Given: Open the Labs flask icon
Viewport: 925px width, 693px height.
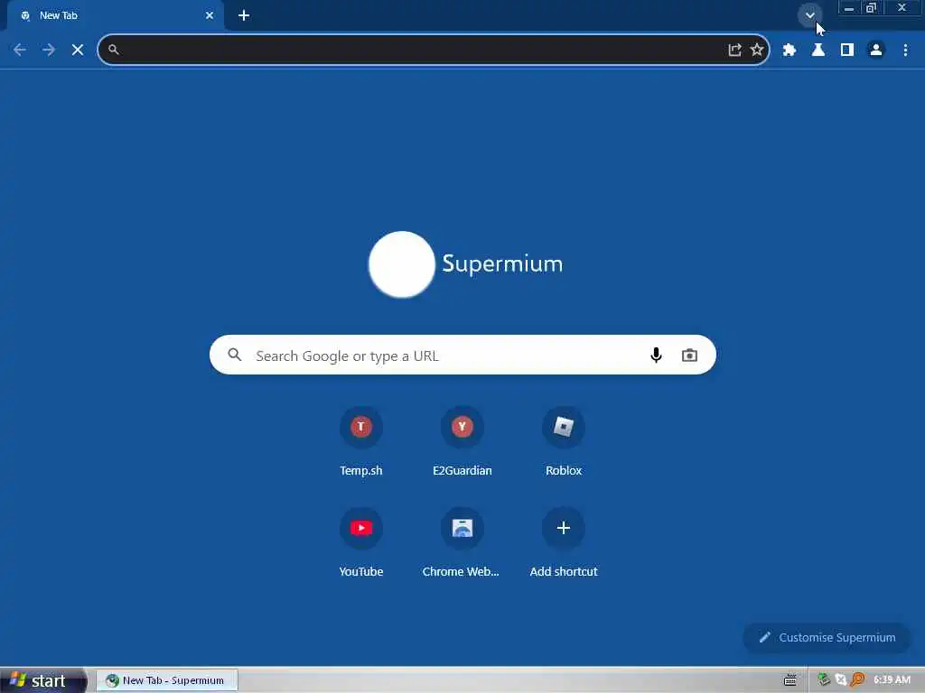Looking at the screenshot, I should 818,51.
